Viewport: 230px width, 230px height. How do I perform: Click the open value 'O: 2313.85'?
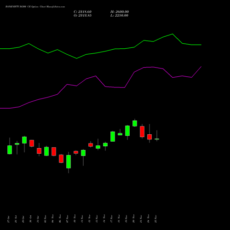point(82,16)
